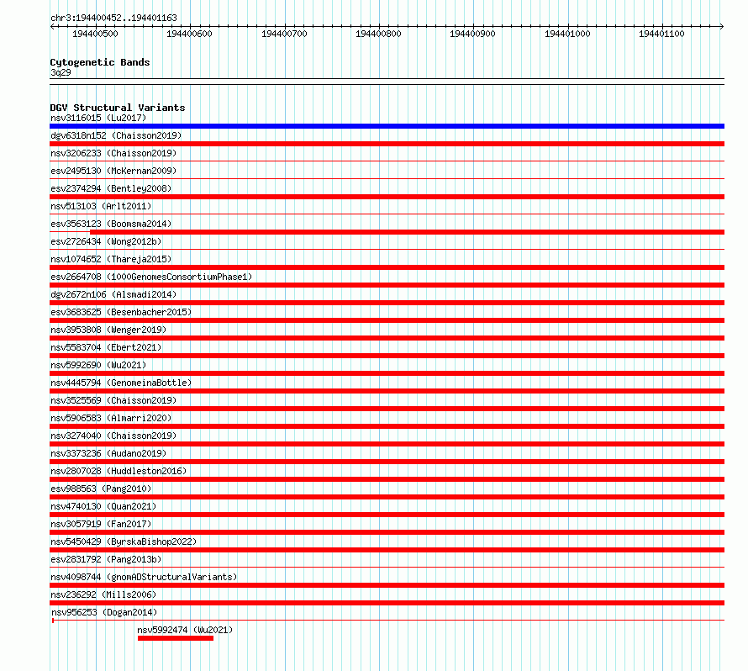The image size is (748, 671).
Task: Click ruler position 194400700
Action: [x=284, y=34]
